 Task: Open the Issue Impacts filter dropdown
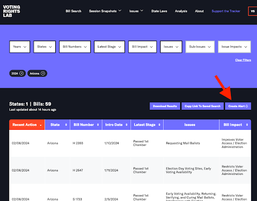point(234,47)
